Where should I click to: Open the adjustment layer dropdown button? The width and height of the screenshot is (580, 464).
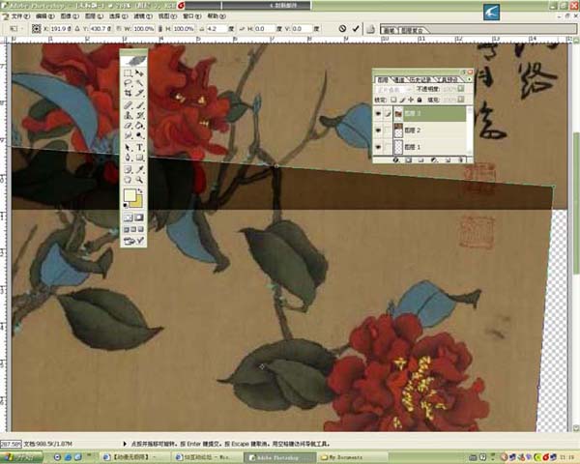[435, 159]
